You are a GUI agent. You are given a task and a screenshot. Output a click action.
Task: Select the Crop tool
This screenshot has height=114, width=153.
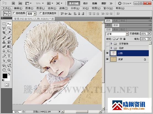coord(4,32)
